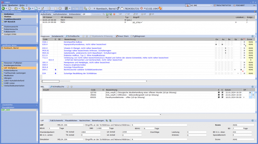Toggle the Au checkbox for diagnosis E55.9
This screenshot has width=258, height=144.
[223, 48]
